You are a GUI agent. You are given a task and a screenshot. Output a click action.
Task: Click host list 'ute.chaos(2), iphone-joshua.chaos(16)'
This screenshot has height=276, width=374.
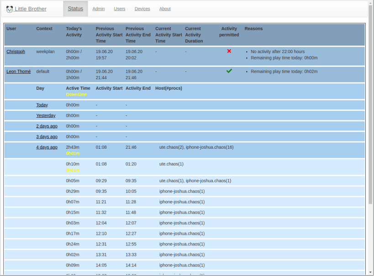[x=196, y=147]
